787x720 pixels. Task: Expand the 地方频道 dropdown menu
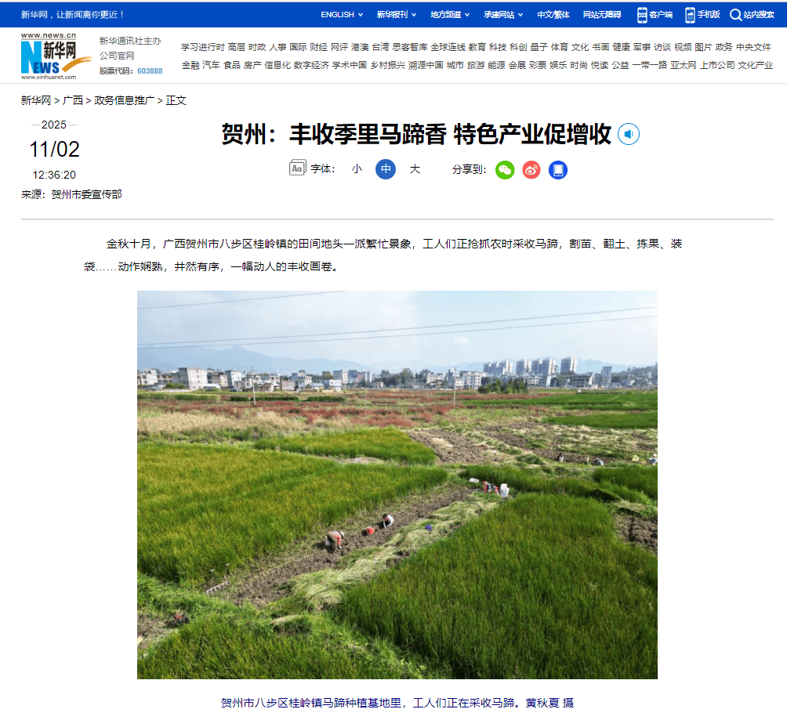(450, 14)
